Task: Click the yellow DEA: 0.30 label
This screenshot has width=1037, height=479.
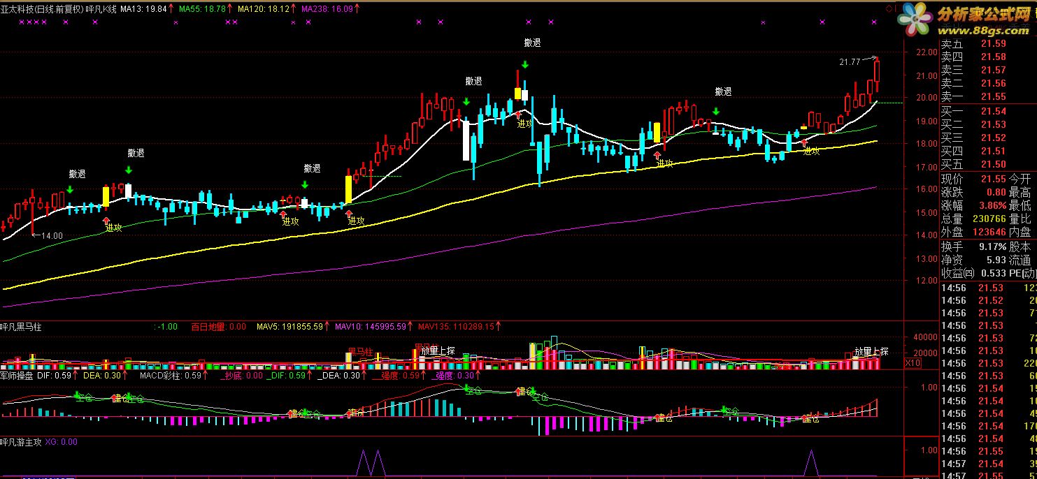Action: point(101,376)
